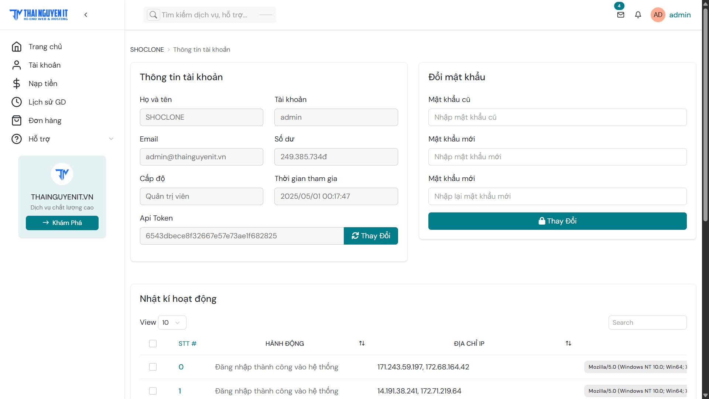Focus the Nhập mật khẩu cũ field

tap(557, 117)
